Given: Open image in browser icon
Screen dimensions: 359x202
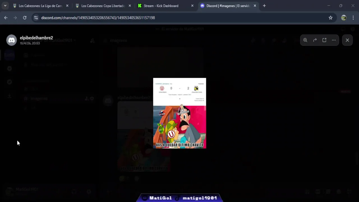Looking at the screenshot, I should coord(324,40).
